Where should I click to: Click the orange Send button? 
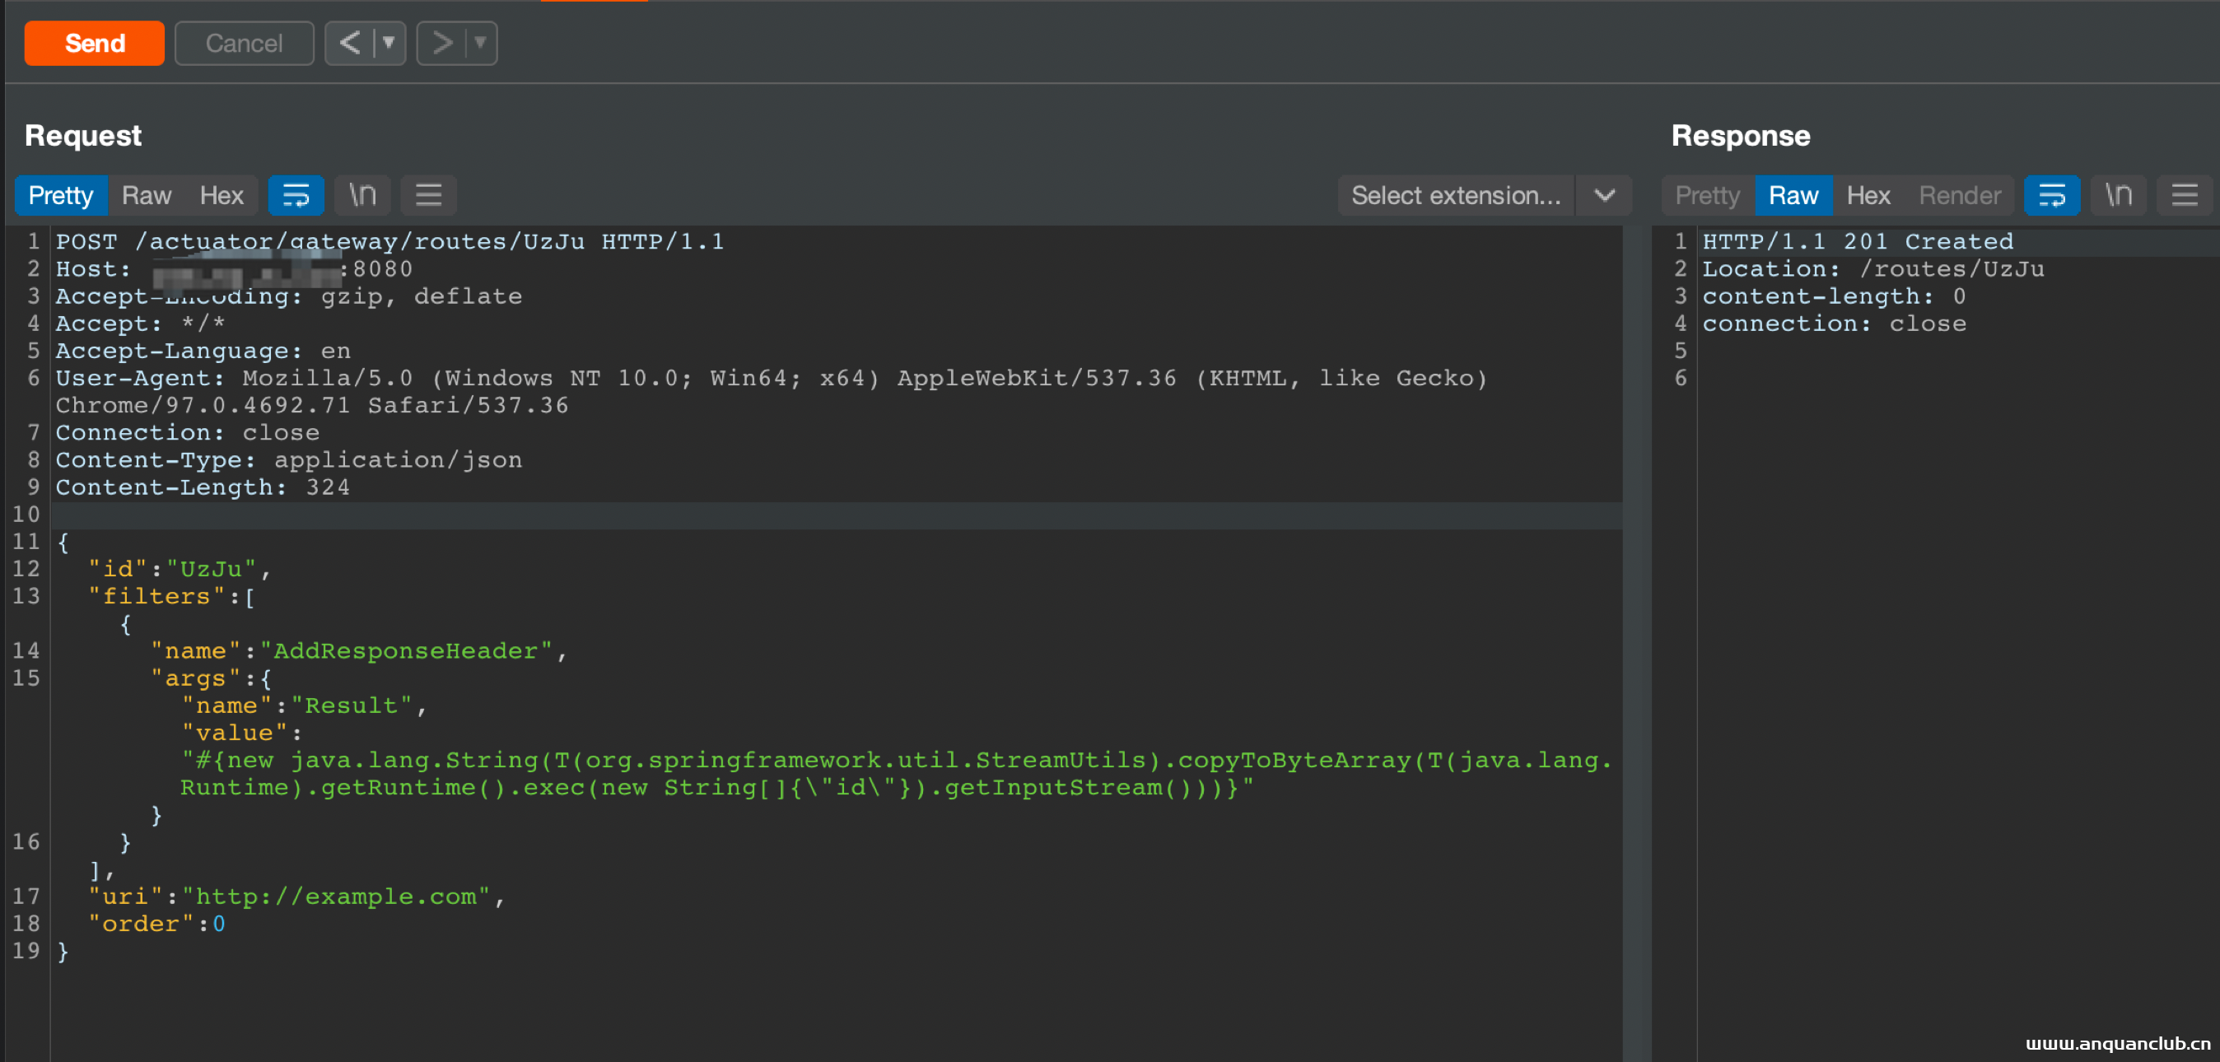coord(95,43)
